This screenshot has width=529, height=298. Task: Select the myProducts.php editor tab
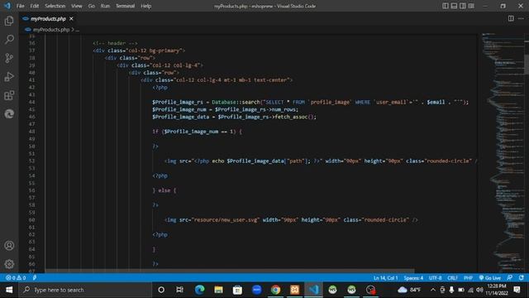(48, 18)
